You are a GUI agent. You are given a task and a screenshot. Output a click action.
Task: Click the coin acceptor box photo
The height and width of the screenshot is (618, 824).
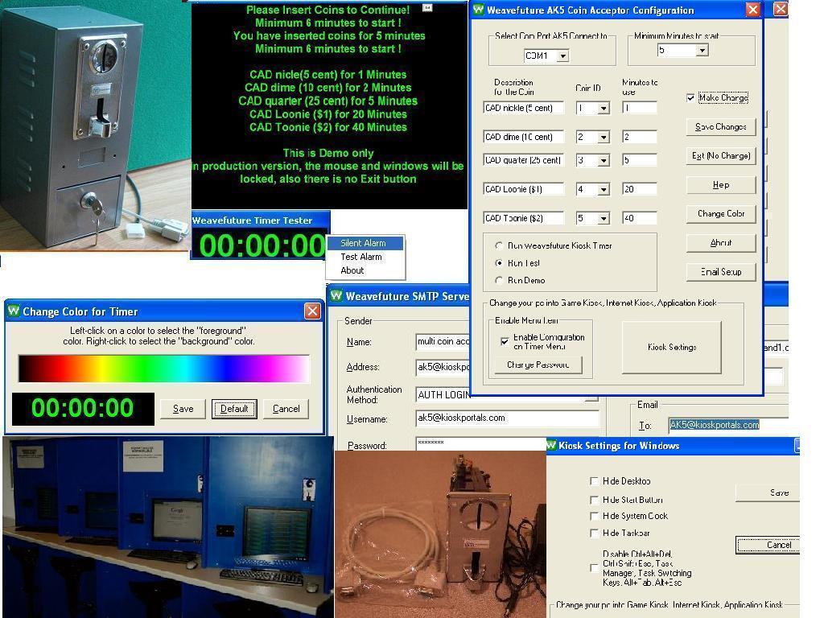(96, 126)
